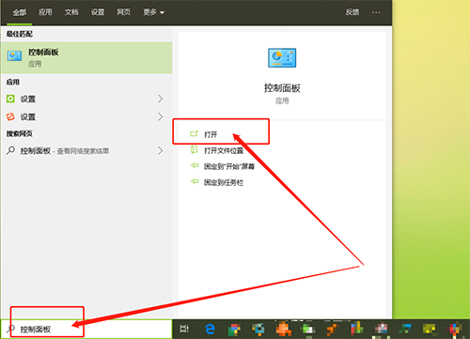The width and height of the screenshot is (470, 339).
Task: Switch to the 文档 filter tab
Action: (71, 12)
